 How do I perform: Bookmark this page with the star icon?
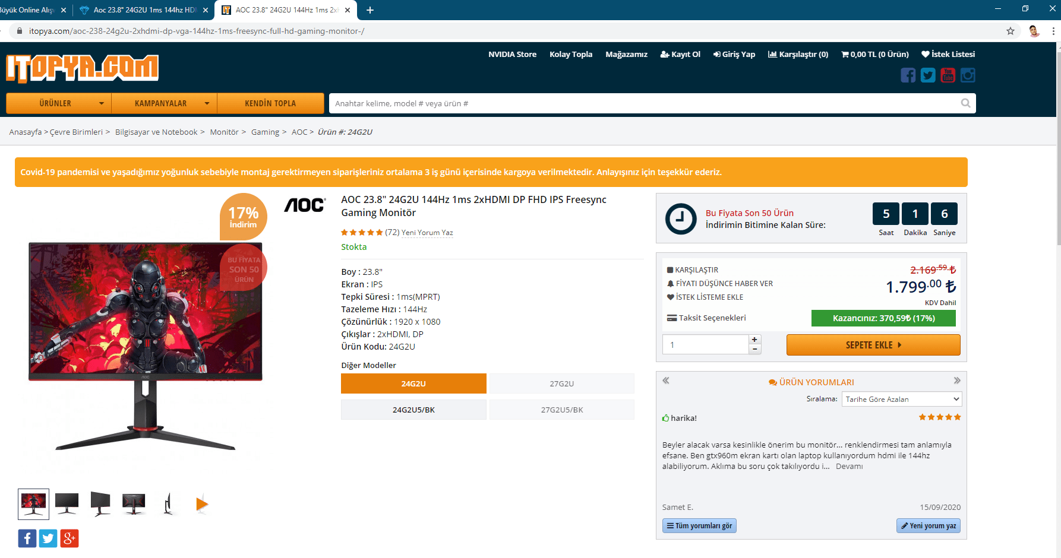tap(1011, 31)
